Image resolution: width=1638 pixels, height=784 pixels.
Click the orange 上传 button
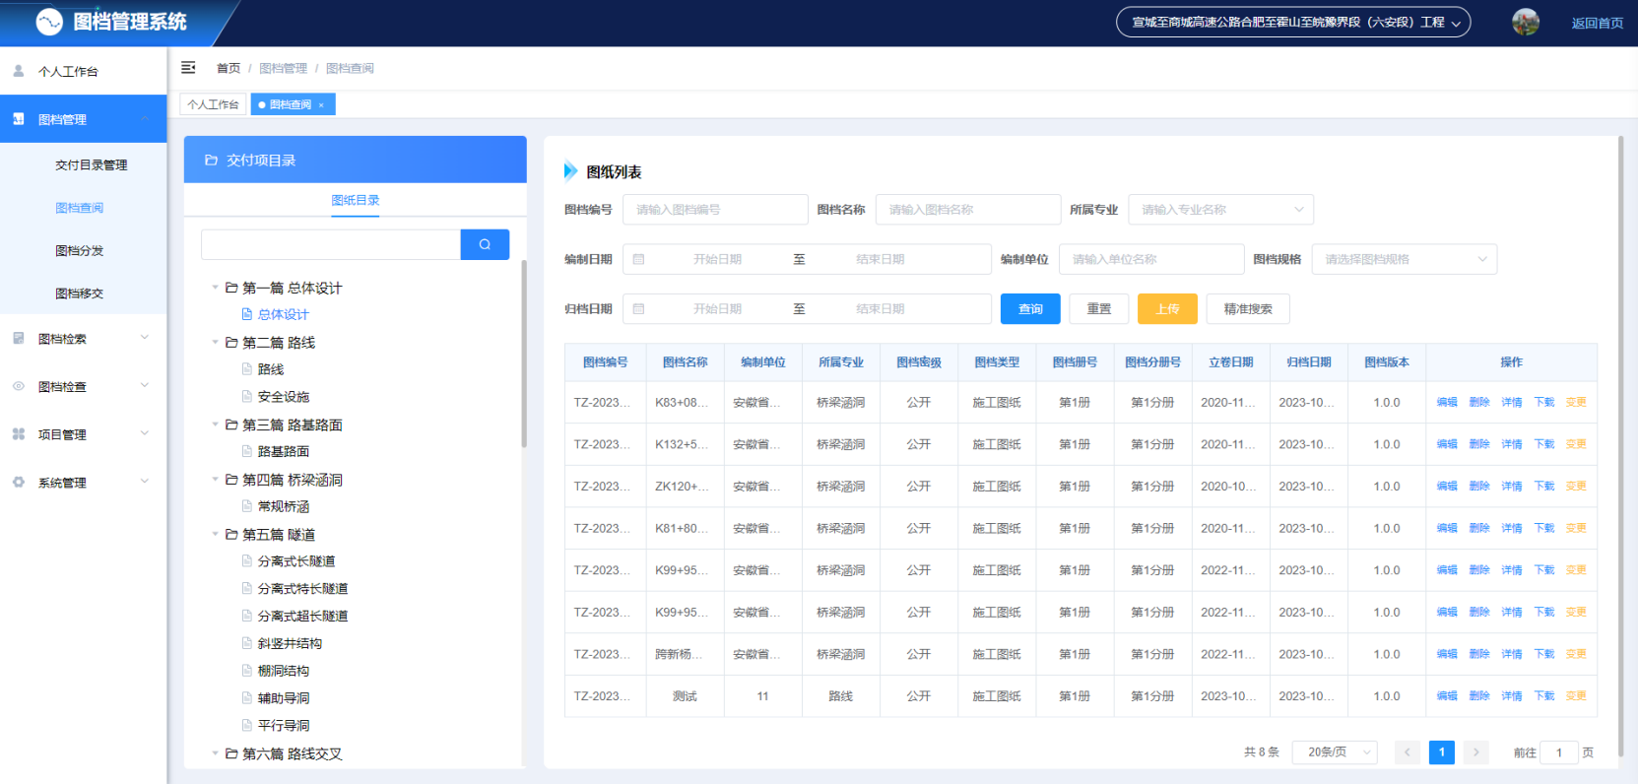(x=1167, y=309)
